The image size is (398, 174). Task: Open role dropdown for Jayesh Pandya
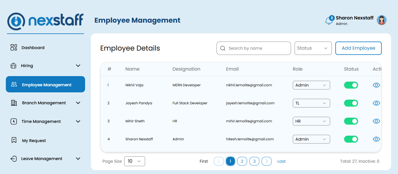(x=311, y=103)
